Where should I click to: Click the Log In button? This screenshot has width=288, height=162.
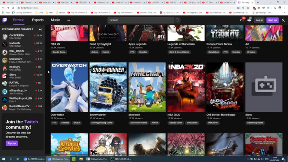coord(259,20)
